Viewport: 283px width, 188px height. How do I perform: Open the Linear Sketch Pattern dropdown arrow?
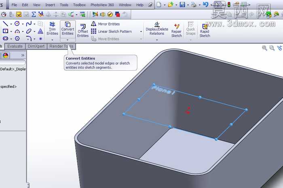(141, 32)
